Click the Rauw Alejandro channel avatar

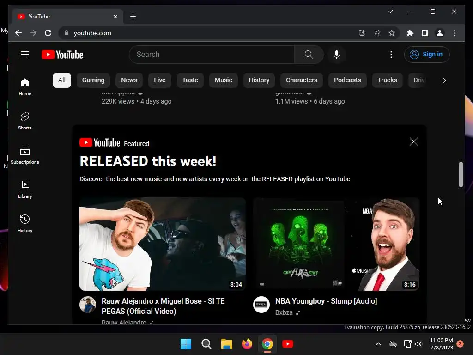coord(87,304)
